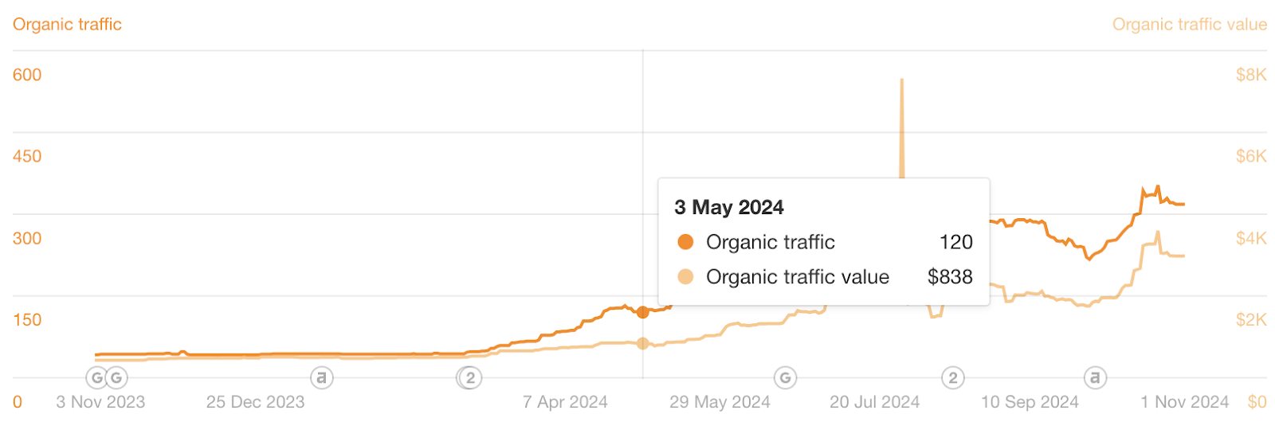Toggle the Organic traffic series label at top left
1275x422 pixels.
pyautogui.click(x=67, y=25)
